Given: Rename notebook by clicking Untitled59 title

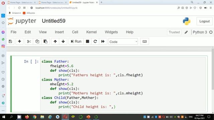Looking at the screenshot, I should tap(53, 21).
